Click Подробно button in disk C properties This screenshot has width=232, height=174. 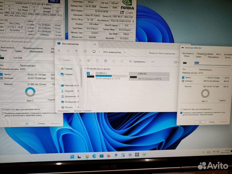point(51,100)
